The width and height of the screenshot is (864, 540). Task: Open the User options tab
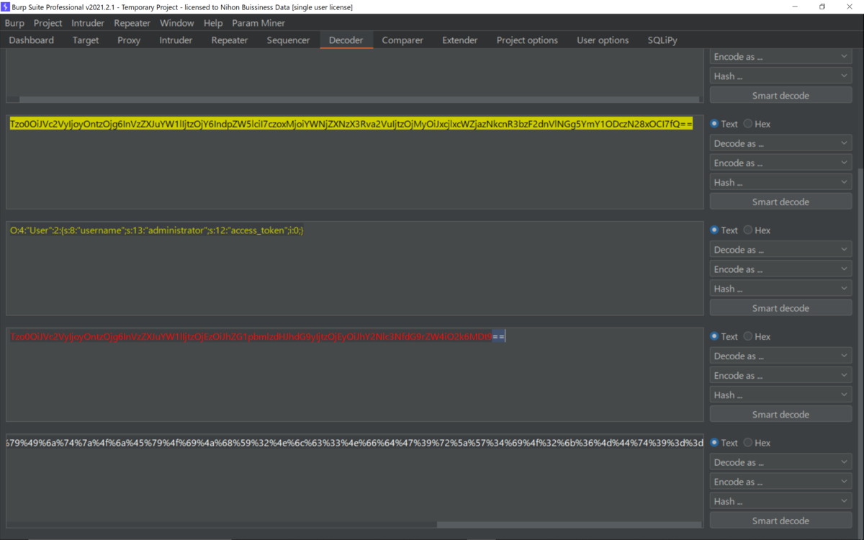(x=603, y=40)
